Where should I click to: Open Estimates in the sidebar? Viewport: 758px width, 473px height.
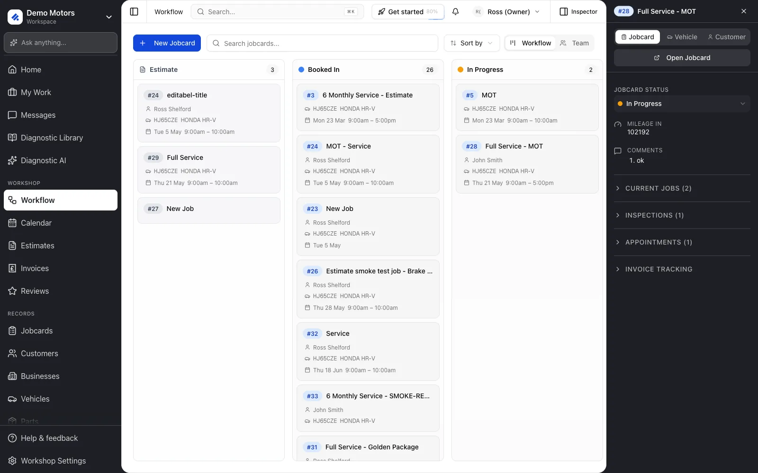[61, 245]
